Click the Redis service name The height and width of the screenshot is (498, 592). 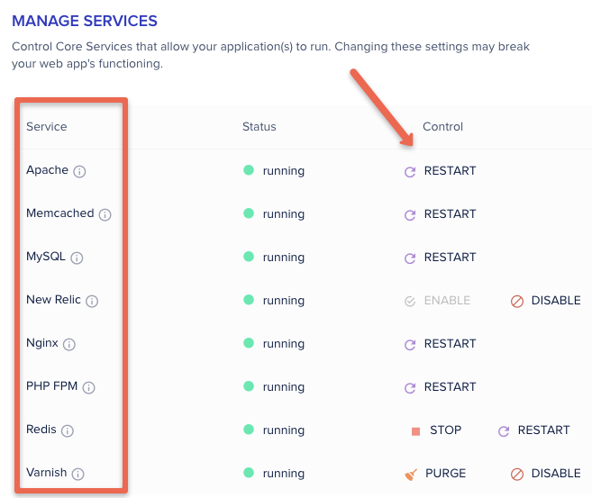click(x=41, y=430)
